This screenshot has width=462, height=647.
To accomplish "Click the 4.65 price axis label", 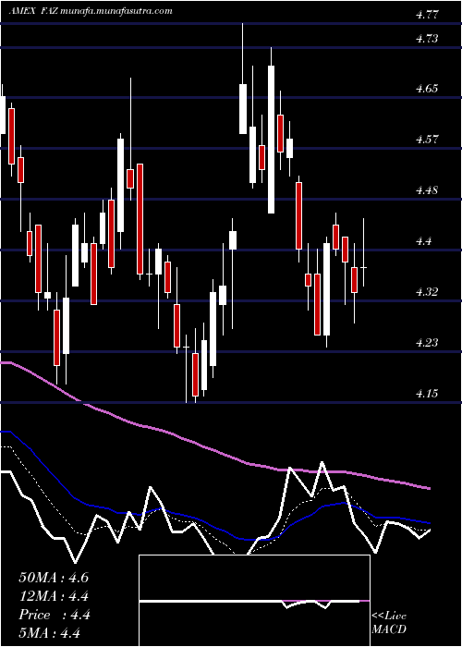I will 427,89.
